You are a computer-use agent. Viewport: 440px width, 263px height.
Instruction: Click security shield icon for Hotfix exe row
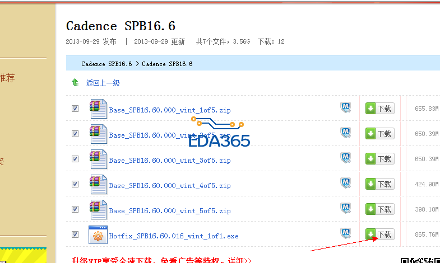[x=346, y=233]
